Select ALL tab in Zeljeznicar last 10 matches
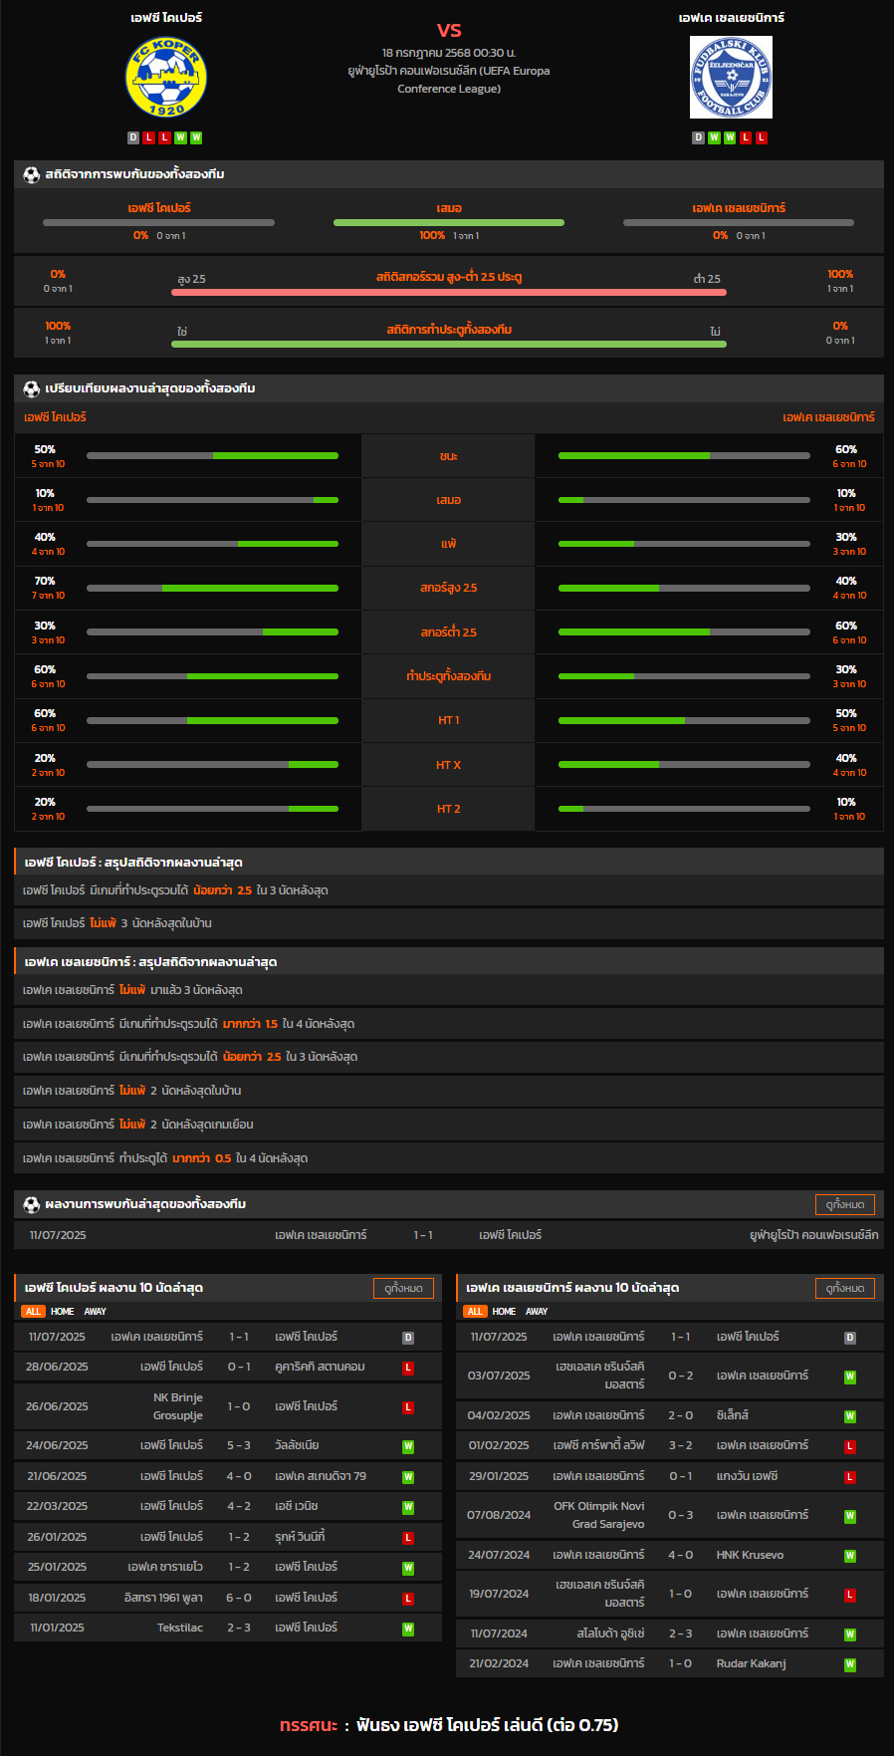This screenshot has height=1756, width=894. tap(475, 1312)
